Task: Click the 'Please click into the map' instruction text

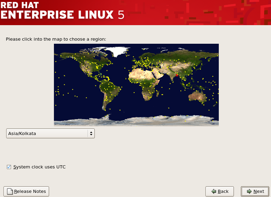Action: (56, 39)
